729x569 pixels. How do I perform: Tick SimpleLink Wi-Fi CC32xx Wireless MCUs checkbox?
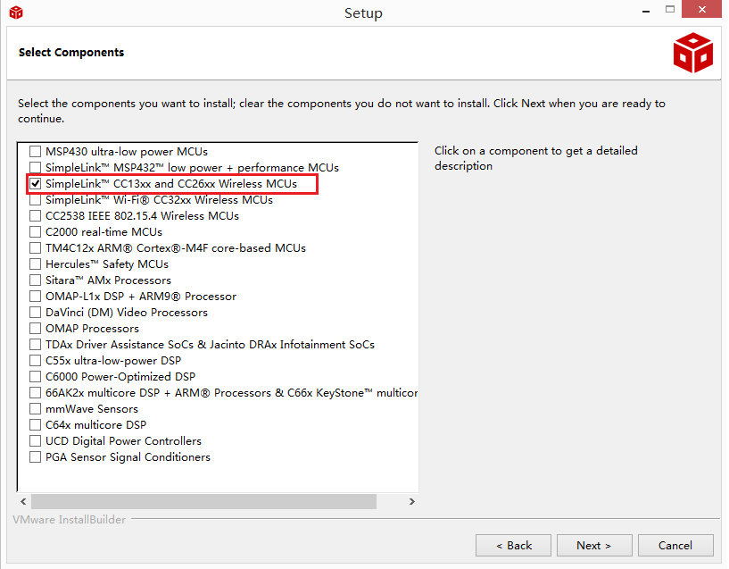coord(35,199)
